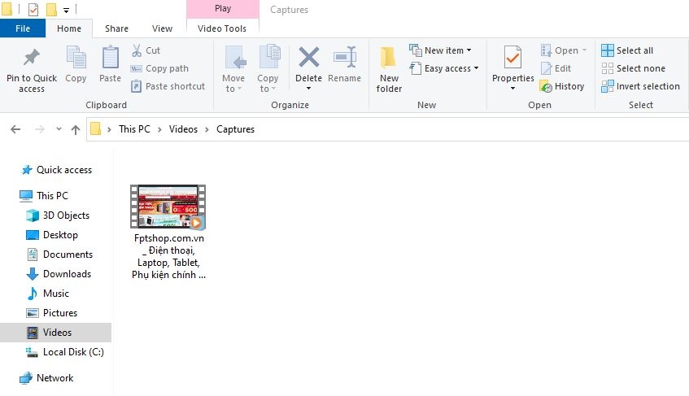The image size is (689, 396).
Task: Click the Paste shortcut icon
Action: pyautogui.click(x=136, y=86)
